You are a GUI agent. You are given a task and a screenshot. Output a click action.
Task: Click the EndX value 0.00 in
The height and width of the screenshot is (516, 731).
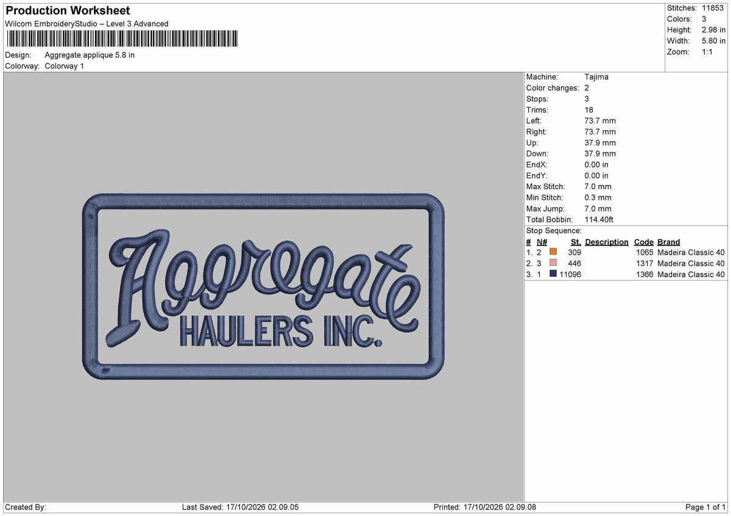[x=596, y=164]
